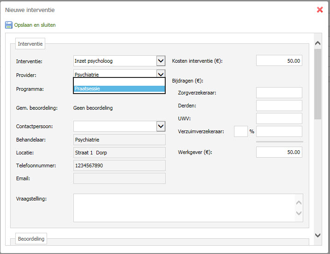Click the Vraagstelling scroll down arrow
330x254 pixels.
[299, 213]
